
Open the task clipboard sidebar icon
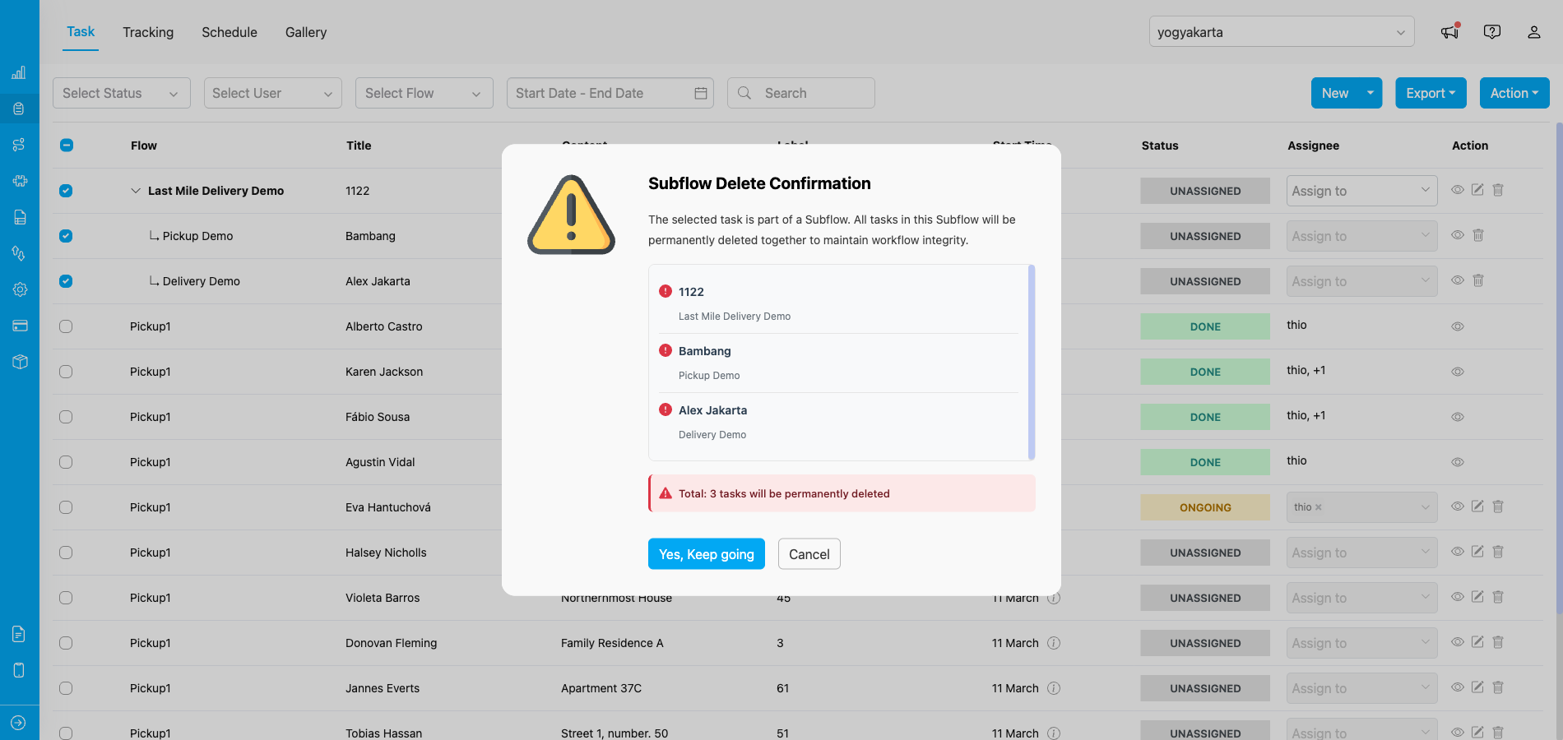pyautogui.click(x=19, y=109)
